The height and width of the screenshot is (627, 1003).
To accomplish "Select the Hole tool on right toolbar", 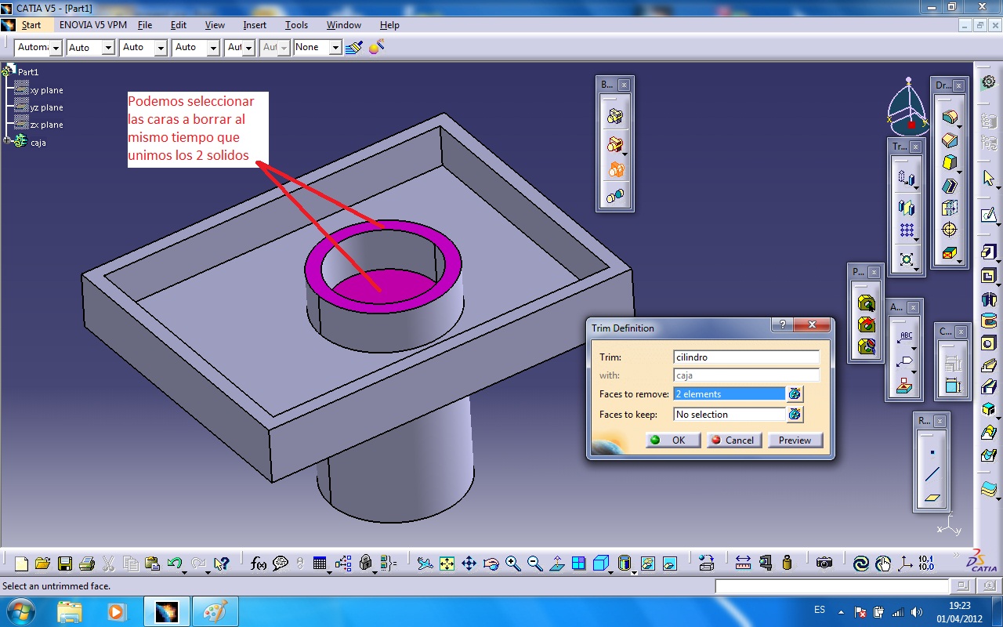I will [989, 343].
